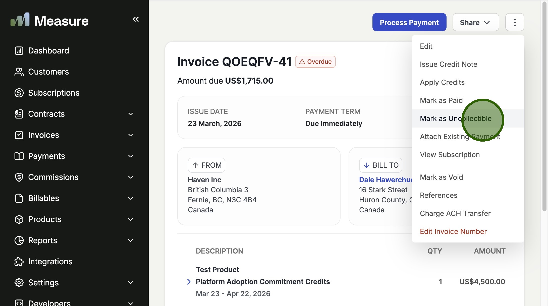Open the Share dropdown

[x=475, y=22]
